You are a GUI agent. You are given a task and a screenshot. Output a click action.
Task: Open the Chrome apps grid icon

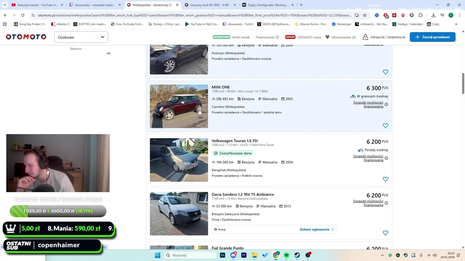[5, 24]
